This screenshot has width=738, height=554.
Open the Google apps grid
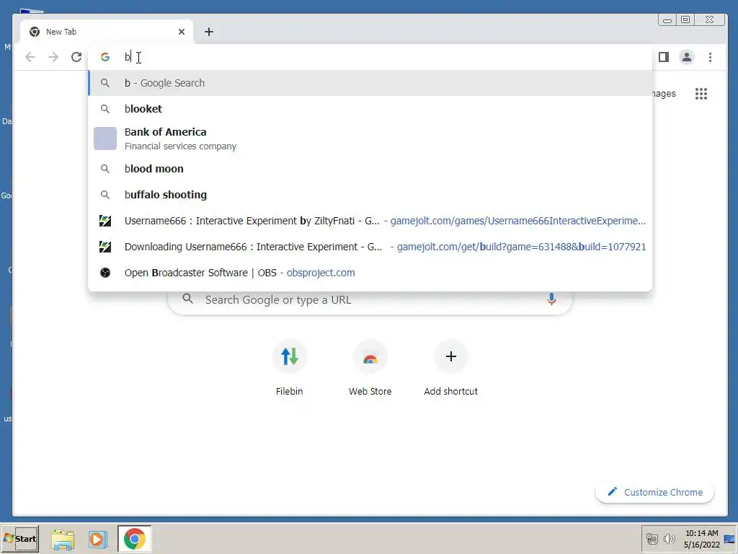[701, 94]
